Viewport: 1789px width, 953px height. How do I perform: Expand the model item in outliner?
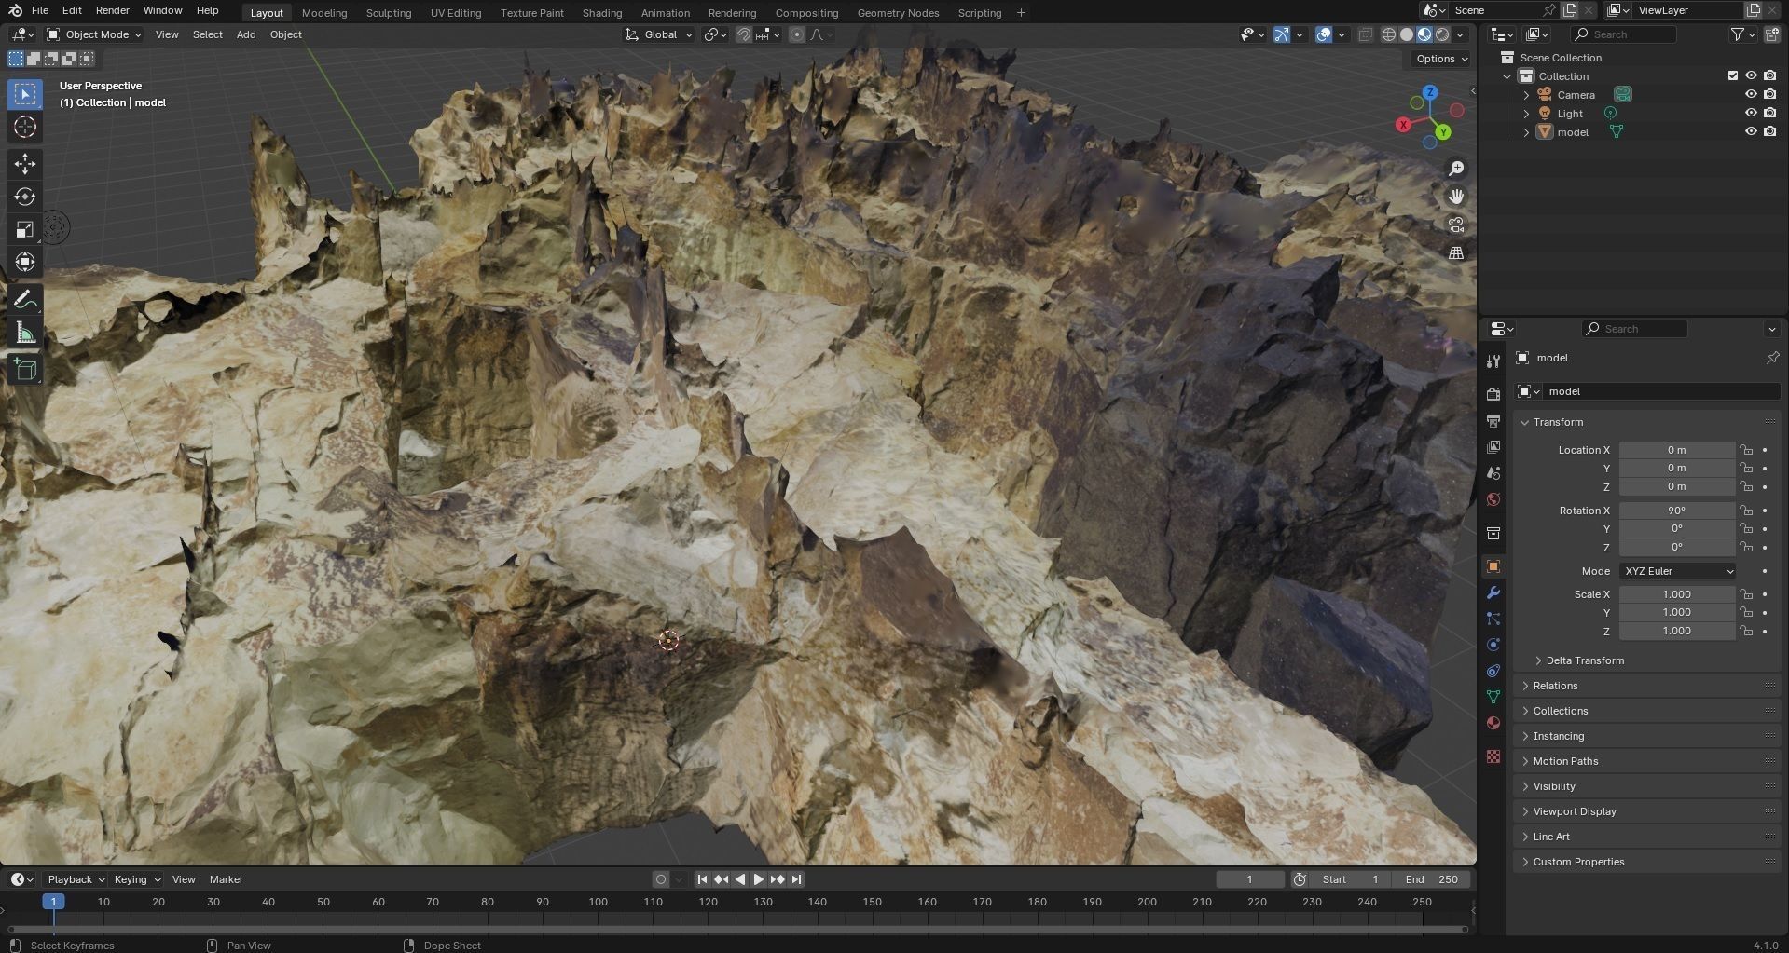click(1526, 132)
